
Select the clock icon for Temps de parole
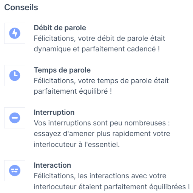(x=15, y=76)
